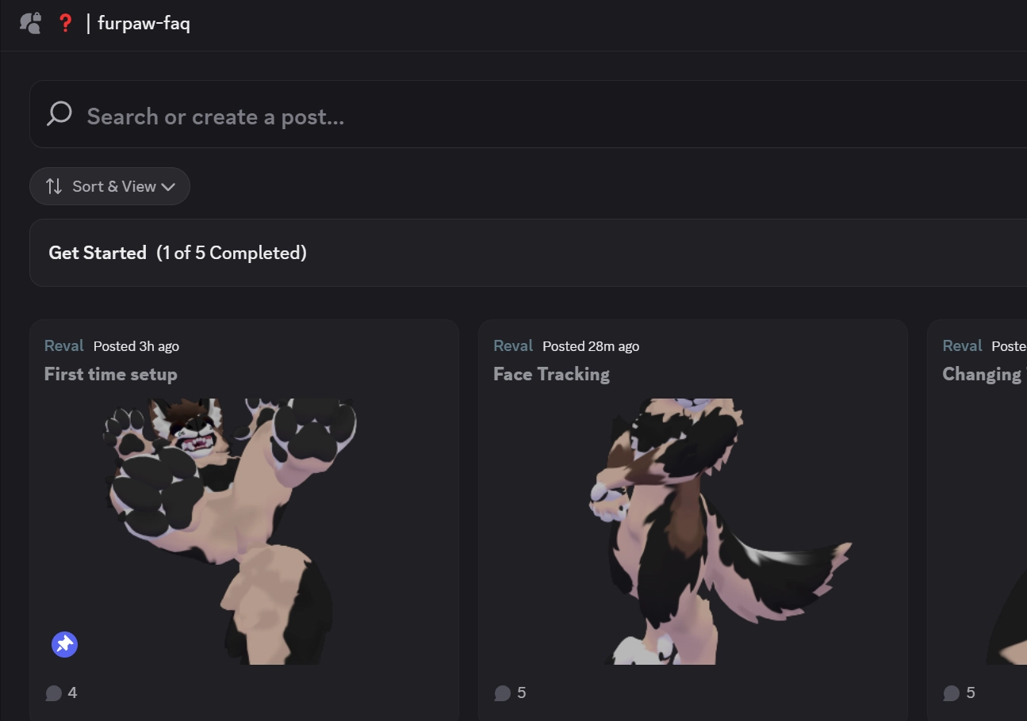Click Reval author name on First time setup
The width and height of the screenshot is (1027, 721).
click(64, 345)
